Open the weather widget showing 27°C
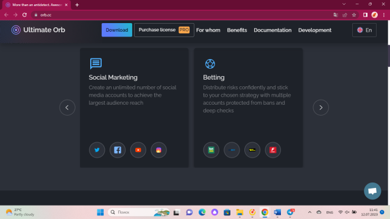This screenshot has width=390, height=219. pyautogui.click(x=20, y=212)
